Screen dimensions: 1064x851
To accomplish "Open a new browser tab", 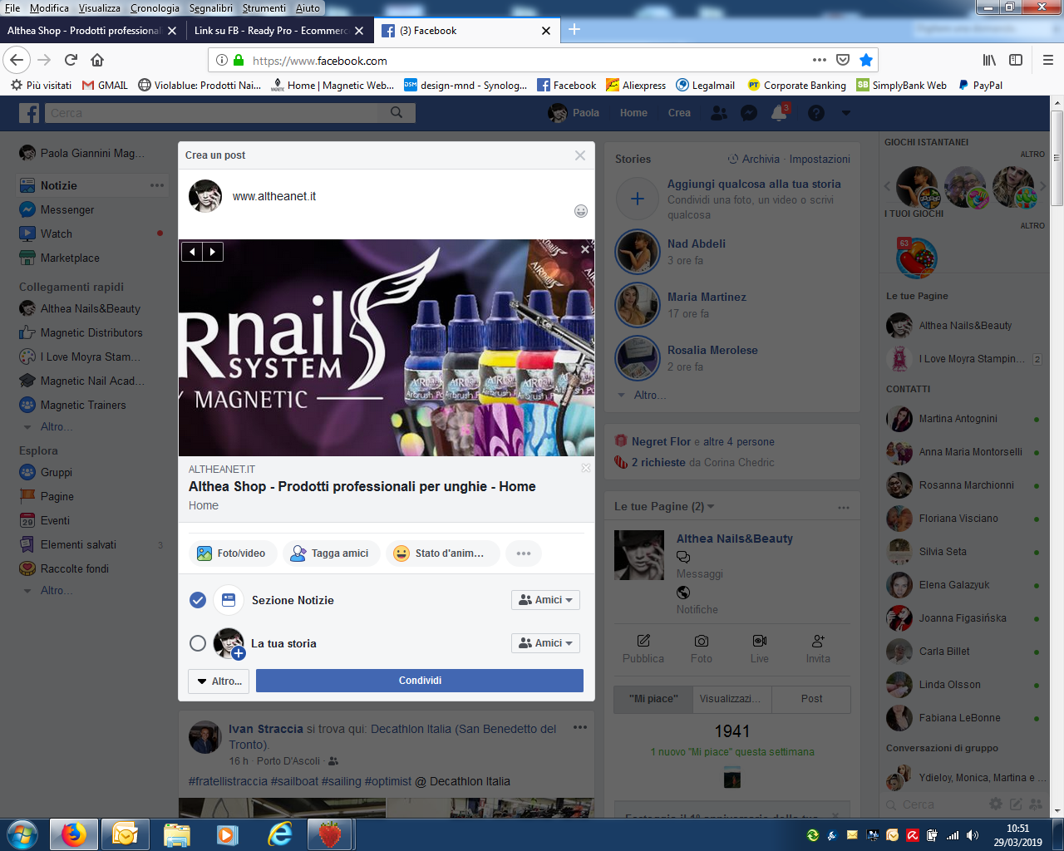I will [574, 30].
